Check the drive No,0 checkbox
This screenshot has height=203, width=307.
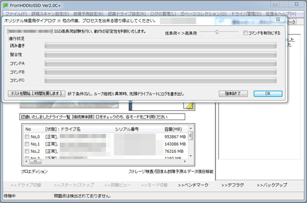click(27, 137)
